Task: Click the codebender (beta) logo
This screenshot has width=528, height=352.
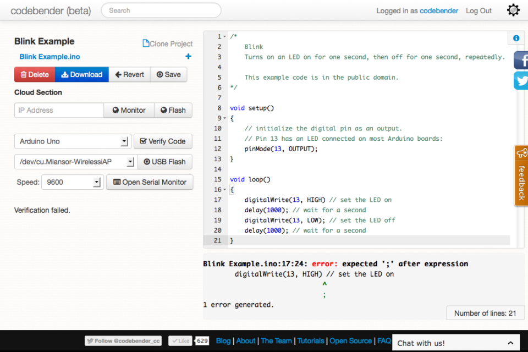Action: [51, 11]
